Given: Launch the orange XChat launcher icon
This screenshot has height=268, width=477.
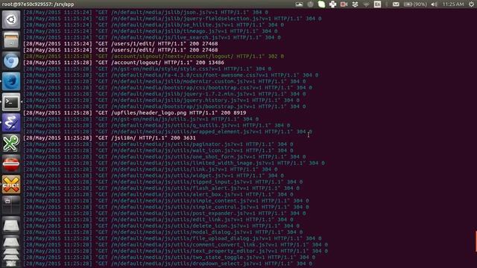Looking at the screenshot, I should pos(11,184).
